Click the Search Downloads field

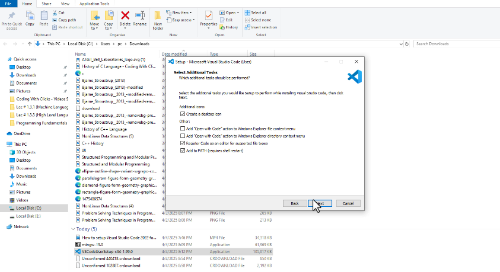point(457,44)
